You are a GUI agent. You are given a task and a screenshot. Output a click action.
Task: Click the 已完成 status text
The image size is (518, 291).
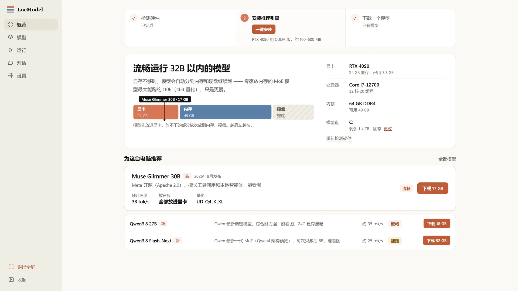coord(147,26)
